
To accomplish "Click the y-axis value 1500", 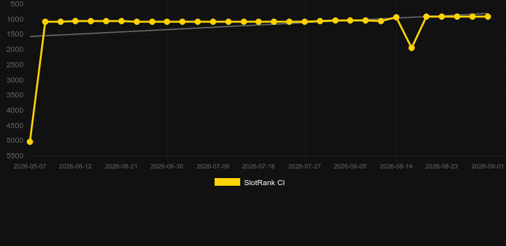I will point(15,34).
